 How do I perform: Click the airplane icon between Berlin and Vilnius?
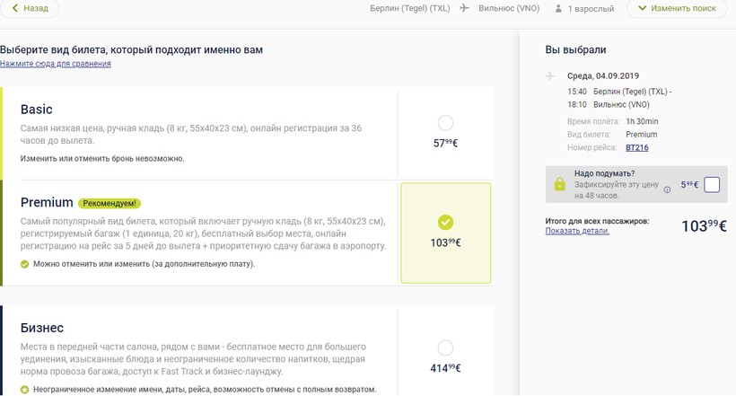[464, 9]
